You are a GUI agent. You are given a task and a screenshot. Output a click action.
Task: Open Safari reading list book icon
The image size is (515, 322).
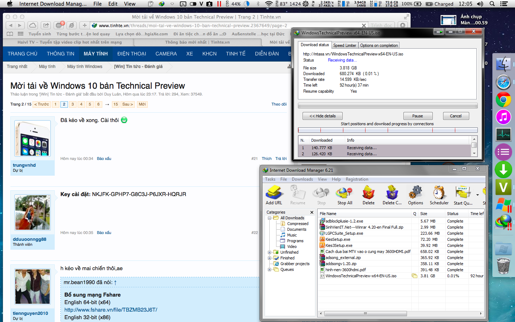click(x=10, y=34)
